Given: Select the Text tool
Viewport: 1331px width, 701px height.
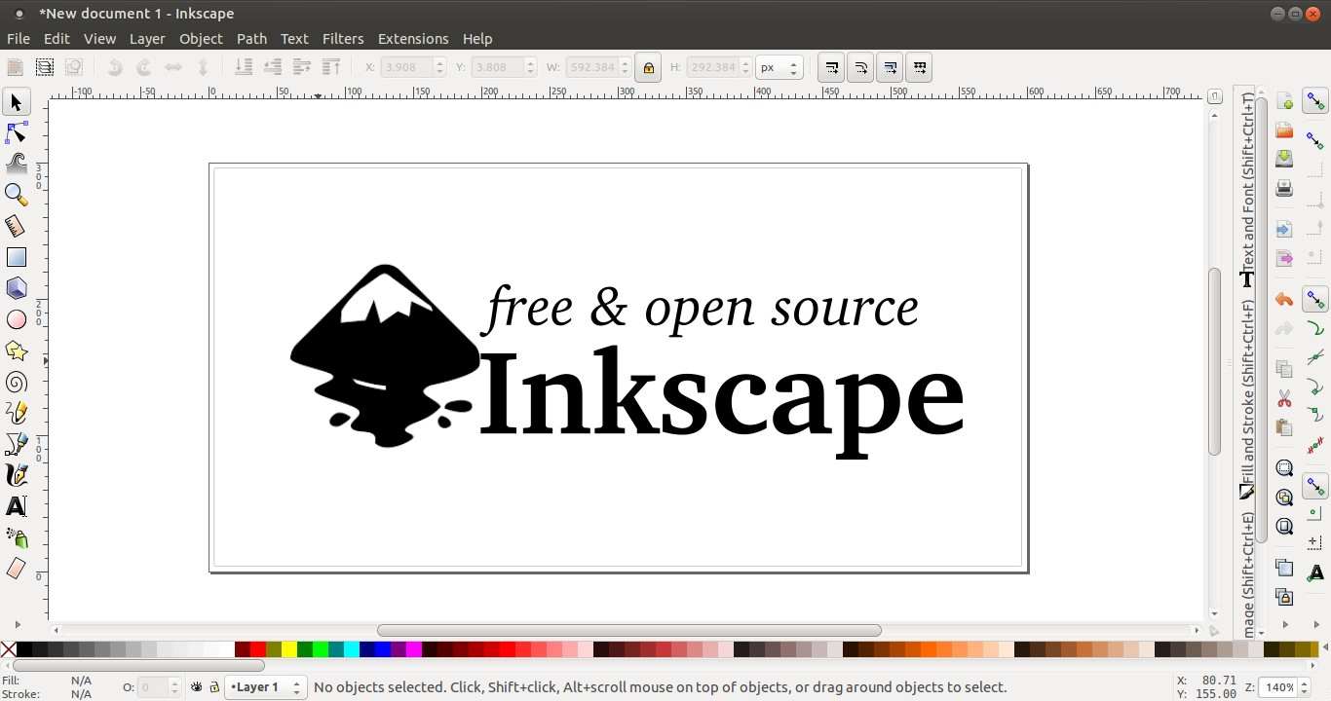Looking at the screenshot, I should click(17, 506).
